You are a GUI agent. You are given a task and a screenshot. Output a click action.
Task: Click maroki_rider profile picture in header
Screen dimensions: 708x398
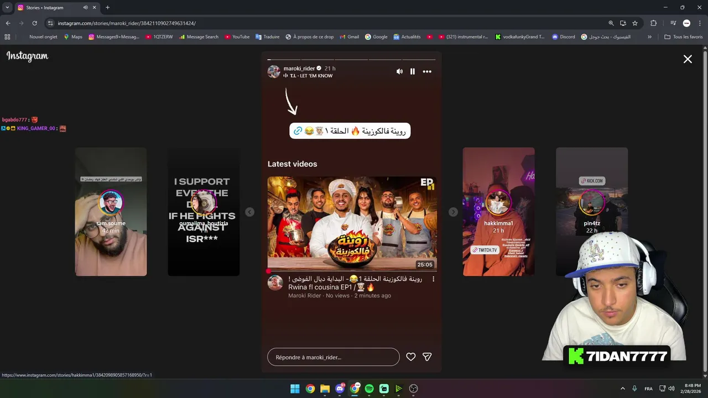coord(274,72)
